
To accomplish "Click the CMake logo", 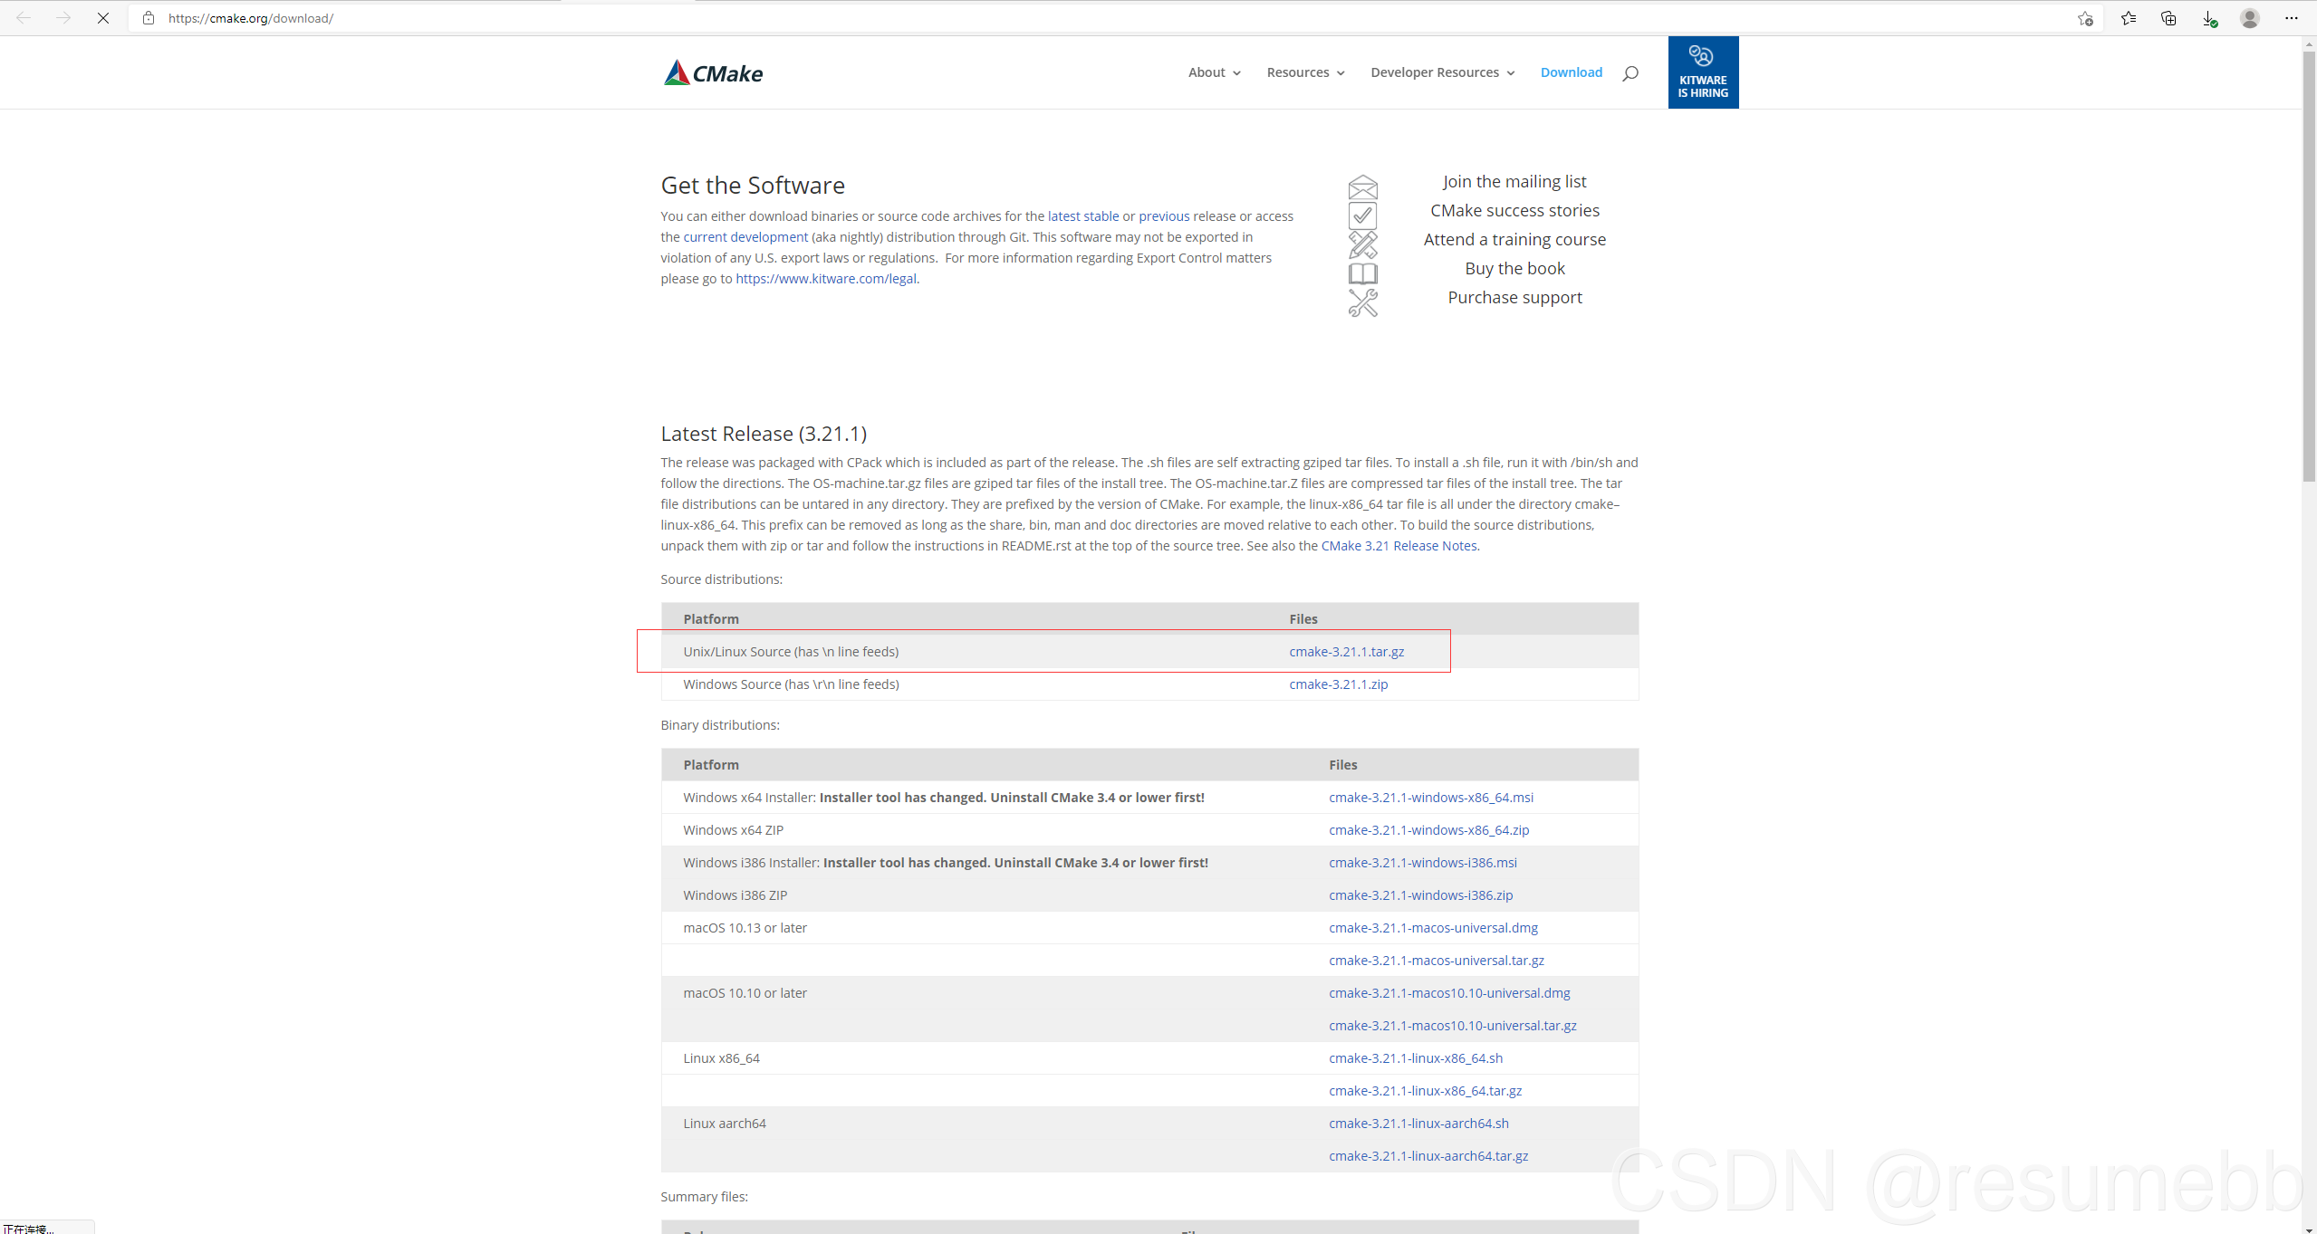I will point(713,72).
